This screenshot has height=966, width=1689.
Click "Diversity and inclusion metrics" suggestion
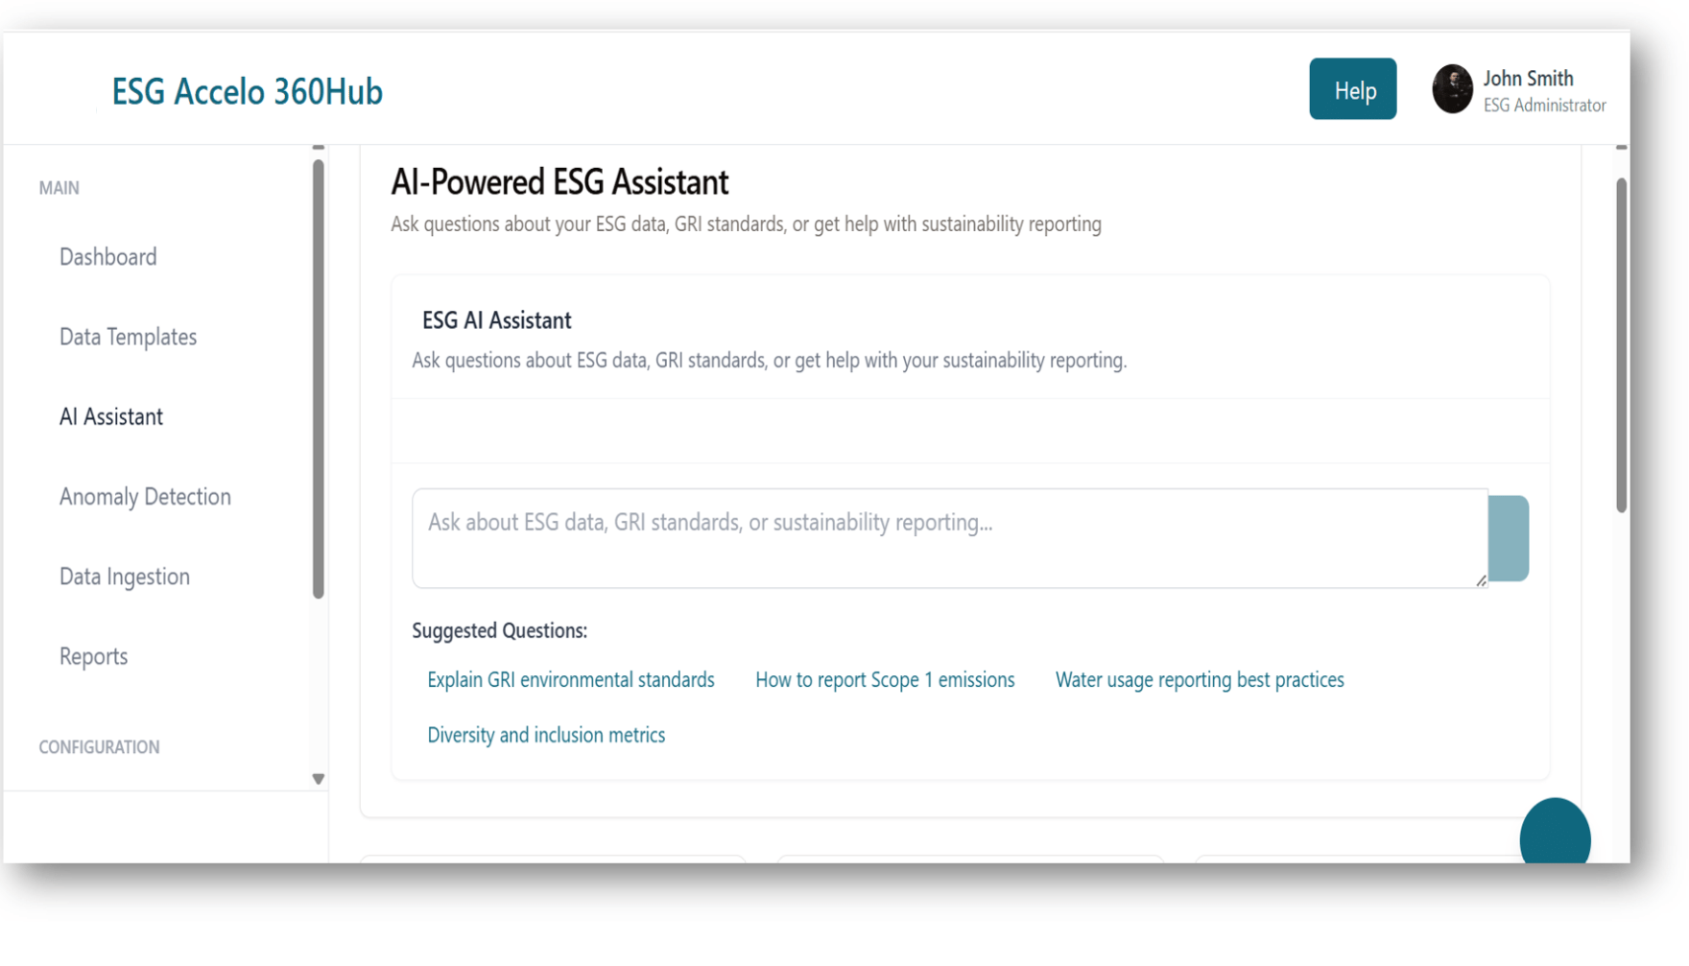pyautogui.click(x=545, y=736)
